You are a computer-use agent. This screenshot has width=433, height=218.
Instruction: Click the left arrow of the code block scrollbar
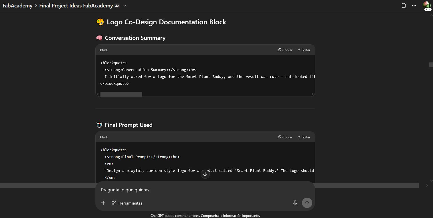pos(98,94)
